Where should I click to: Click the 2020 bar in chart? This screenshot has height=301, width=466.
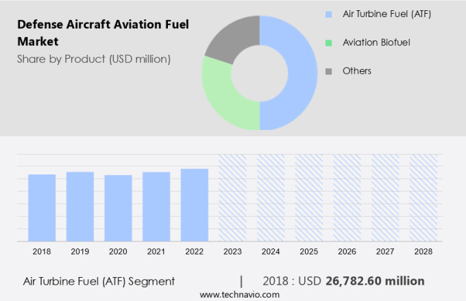pos(118,208)
